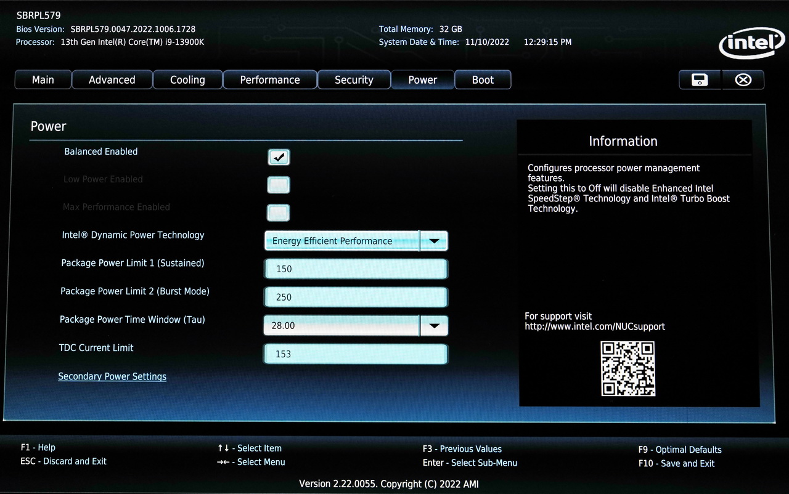Select the 28.00 Tau value box

tap(356, 325)
